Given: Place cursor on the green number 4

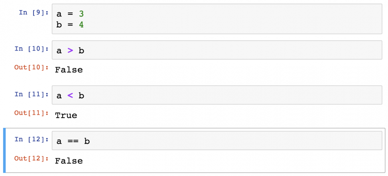Looking at the screenshot, I should pos(81,25).
